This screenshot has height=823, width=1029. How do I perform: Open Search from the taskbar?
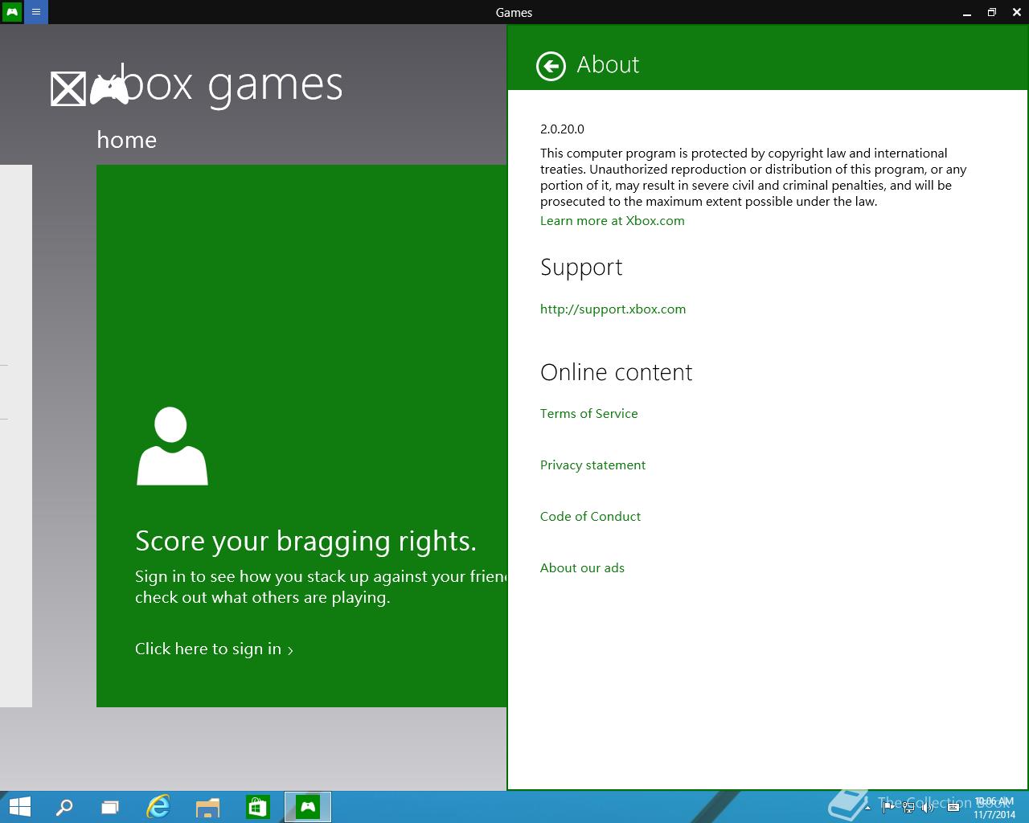64,807
